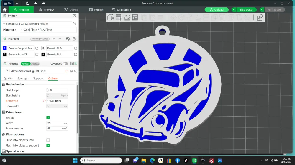Reset process preset changes icon
The height and width of the screenshot is (165, 295).
click(x=67, y=71)
